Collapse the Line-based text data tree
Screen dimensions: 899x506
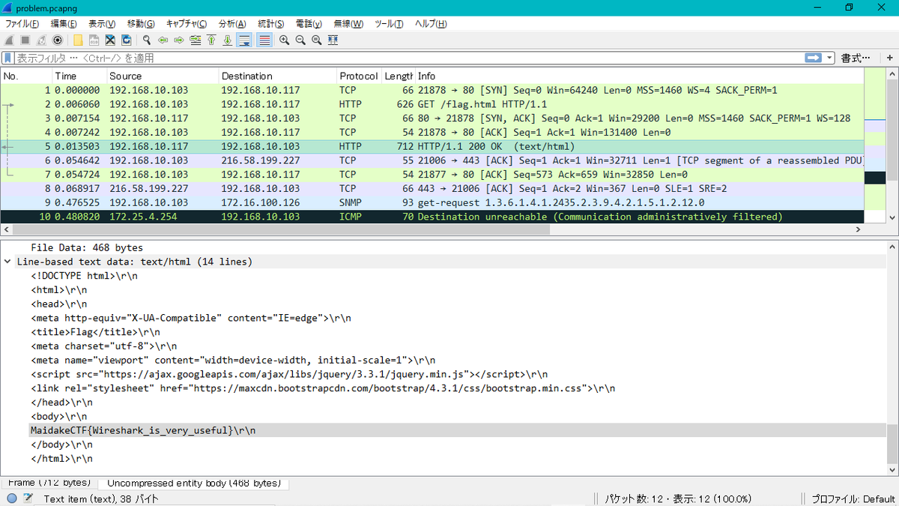point(7,262)
